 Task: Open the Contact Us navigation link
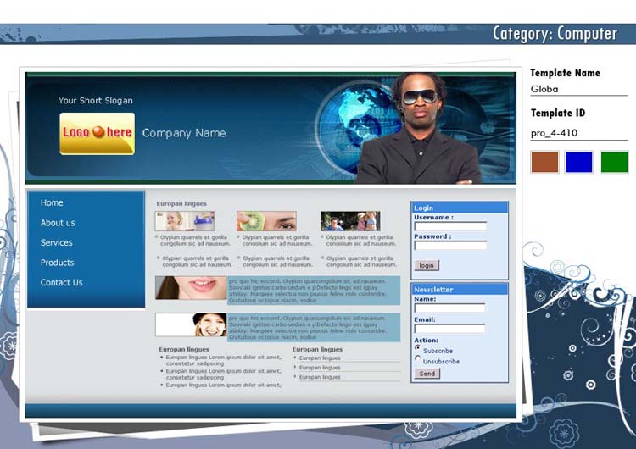tap(62, 282)
